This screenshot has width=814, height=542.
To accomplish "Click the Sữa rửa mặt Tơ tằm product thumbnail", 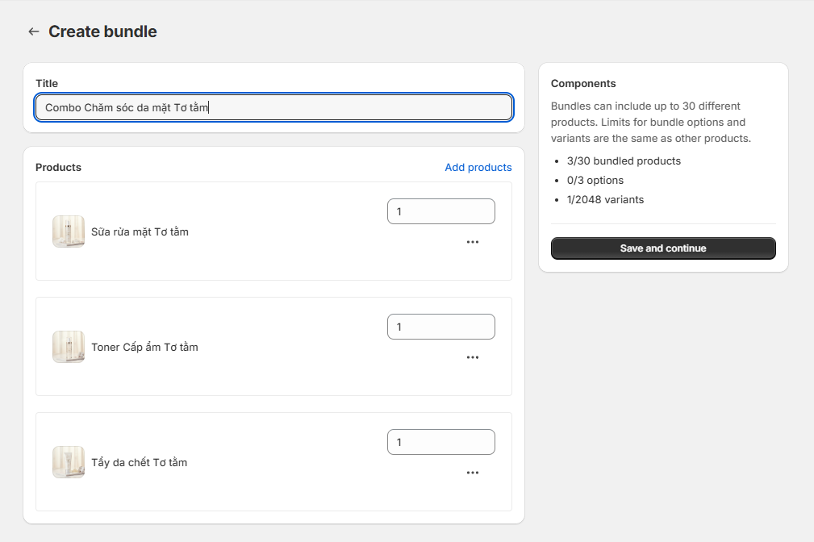I will coord(69,231).
